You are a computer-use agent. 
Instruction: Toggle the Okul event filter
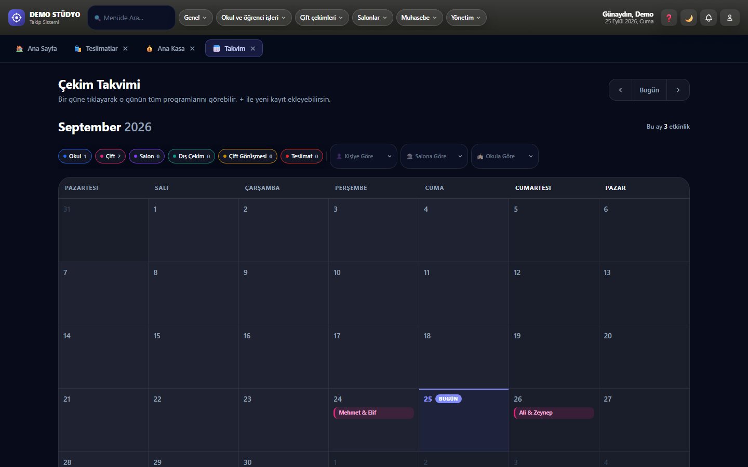click(x=75, y=156)
